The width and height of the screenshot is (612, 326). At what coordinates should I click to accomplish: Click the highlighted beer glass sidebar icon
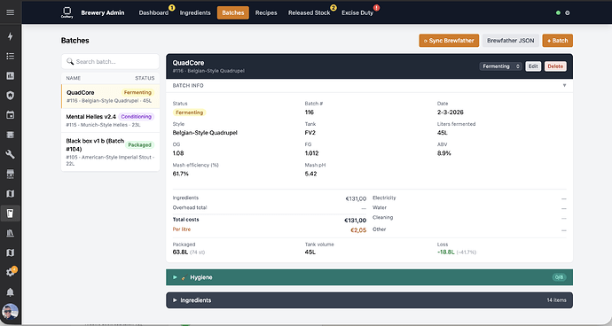click(10, 213)
